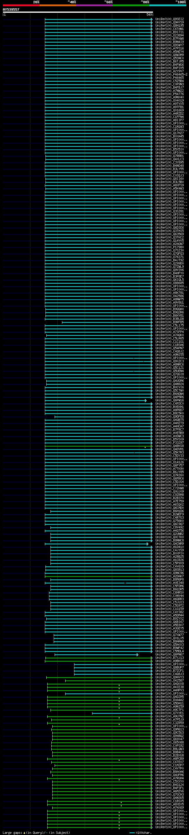Image resolution: width=189 pixels, height=835 pixels.
Task: Select hit label UniRef100_C0P9N3
Action: 170,84
